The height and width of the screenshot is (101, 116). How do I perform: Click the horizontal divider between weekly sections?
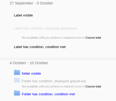click(58, 59)
